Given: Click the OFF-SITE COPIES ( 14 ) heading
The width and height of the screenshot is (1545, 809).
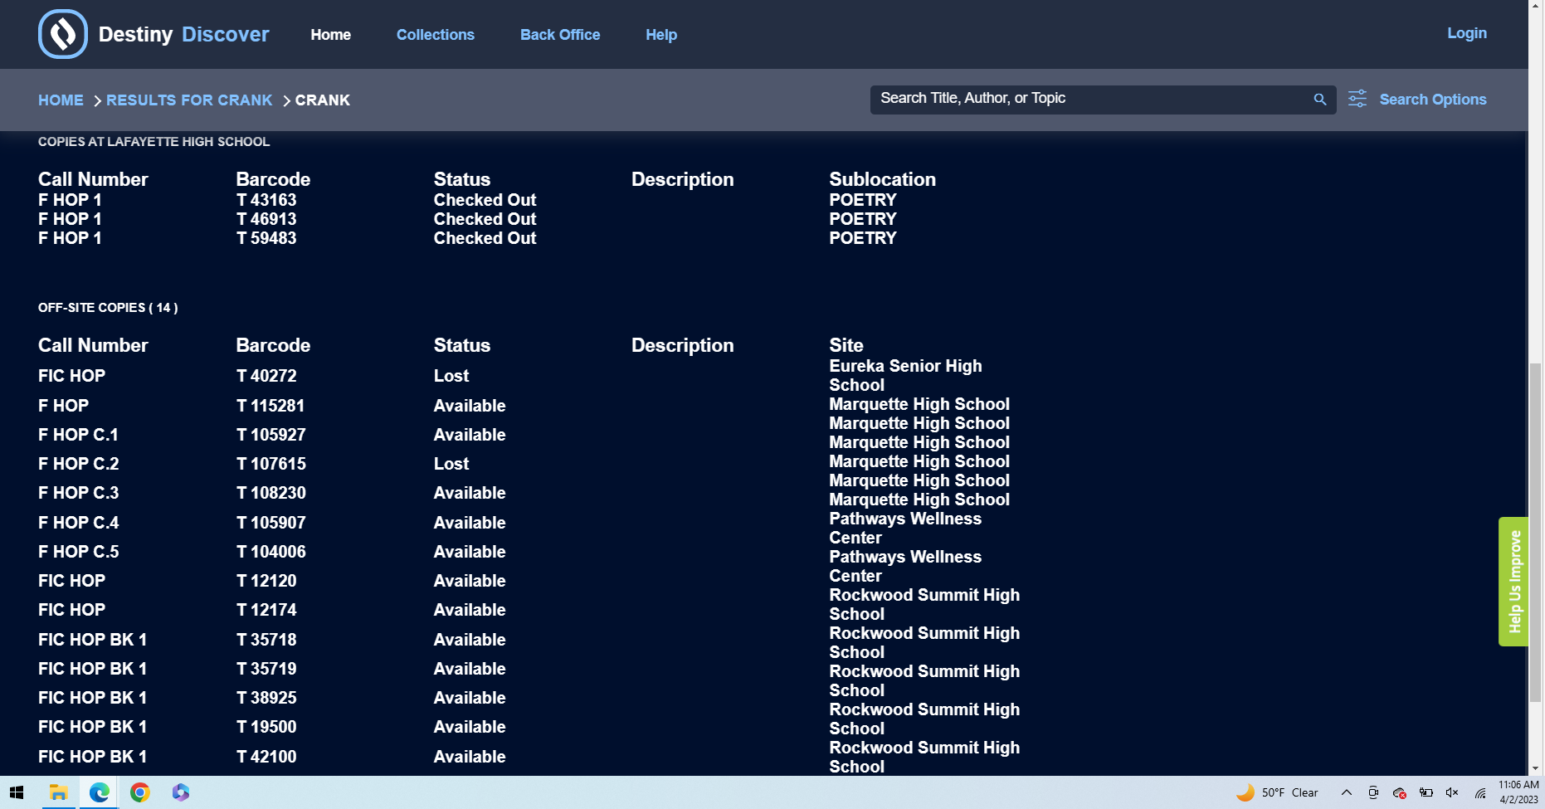Looking at the screenshot, I should [108, 308].
